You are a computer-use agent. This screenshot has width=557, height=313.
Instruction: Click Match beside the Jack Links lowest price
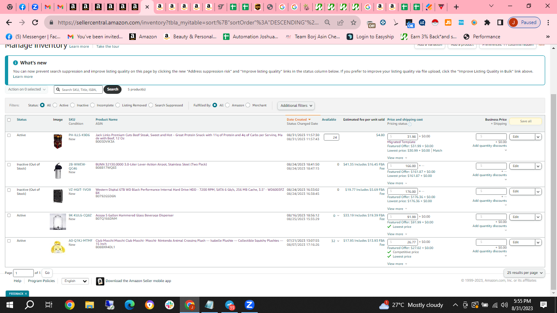(x=438, y=150)
